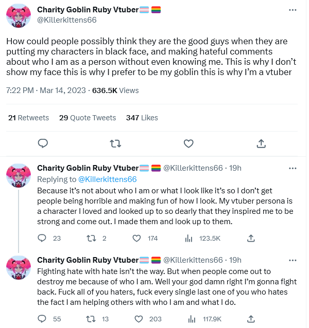
Task: Reply to the tweet with 23 comments
Action: (x=42, y=238)
